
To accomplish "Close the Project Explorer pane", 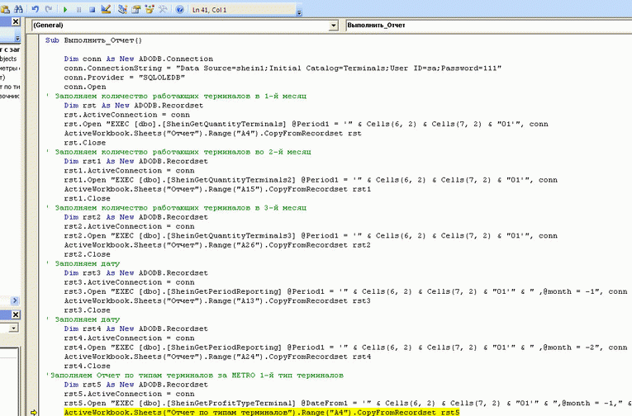I will (x=16, y=21).
